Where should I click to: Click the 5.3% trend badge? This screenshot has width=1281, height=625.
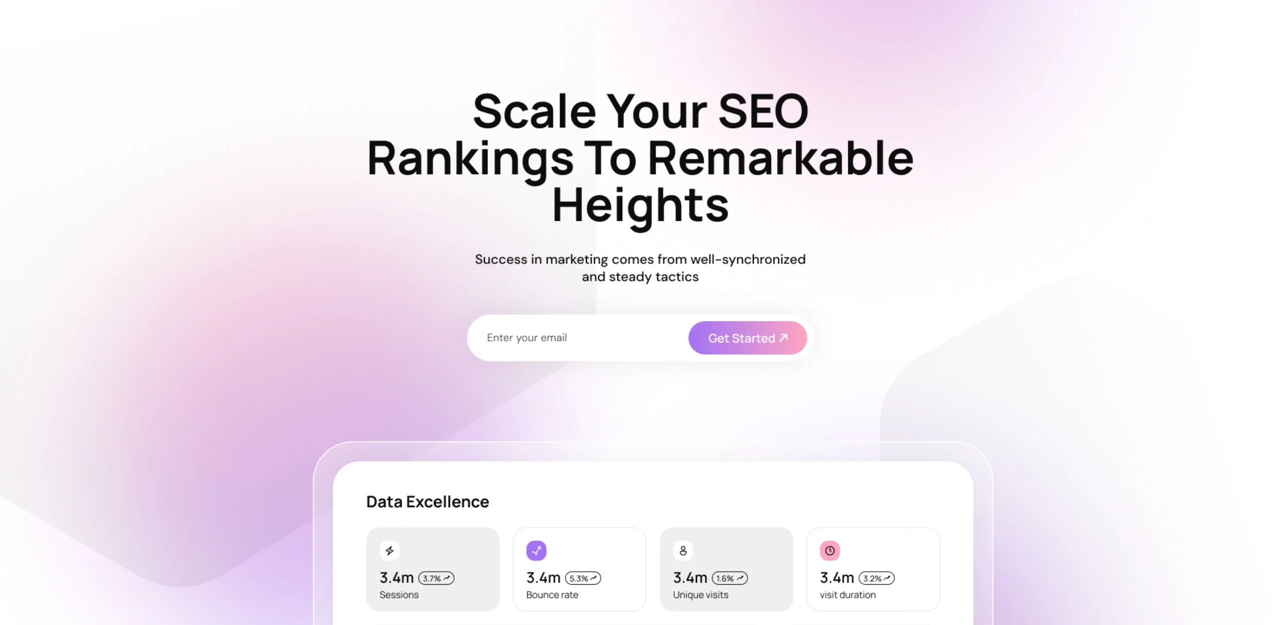click(583, 578)
